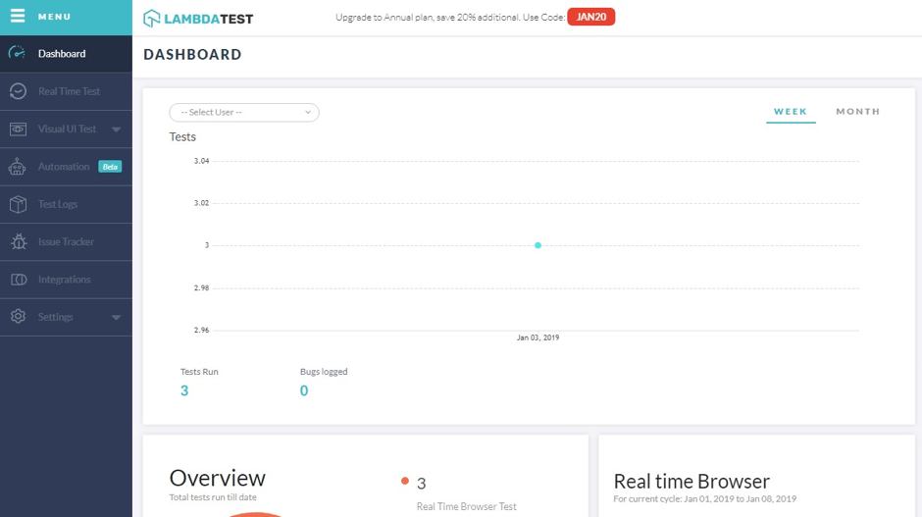Click the Real Time Browser Test legend label
Viewport: 922px width, 517px height.
[466, 506]
